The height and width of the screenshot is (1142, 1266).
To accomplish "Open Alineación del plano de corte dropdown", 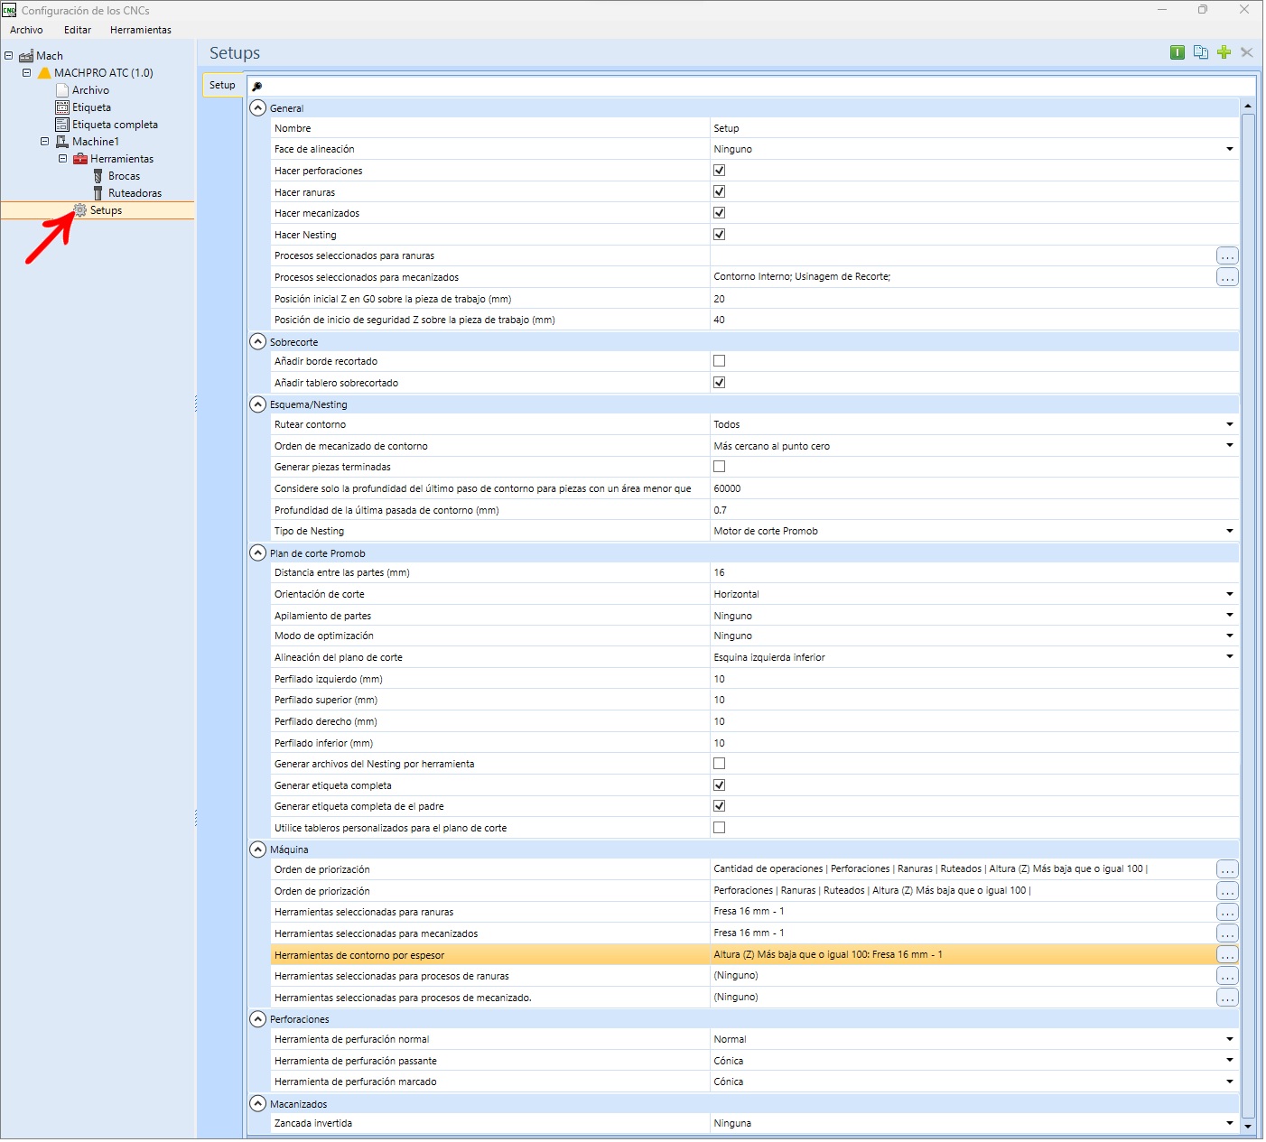I will [x=1230, y=657].
